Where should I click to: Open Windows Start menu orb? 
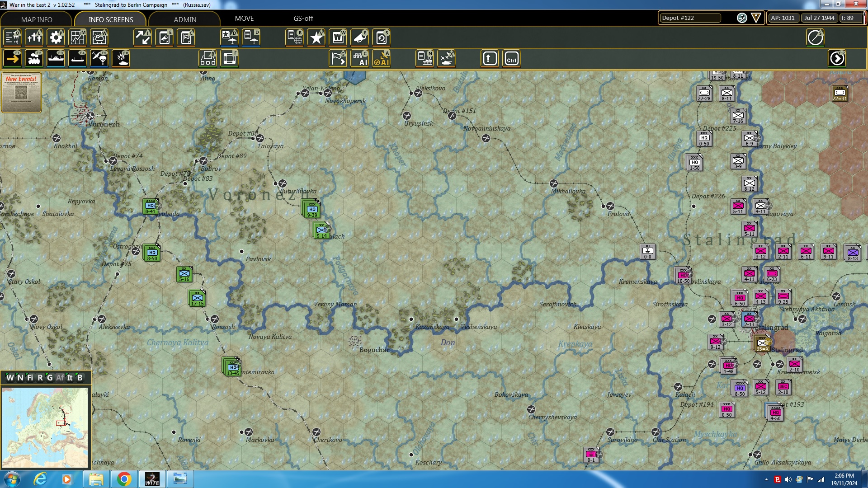coord(12,479)
